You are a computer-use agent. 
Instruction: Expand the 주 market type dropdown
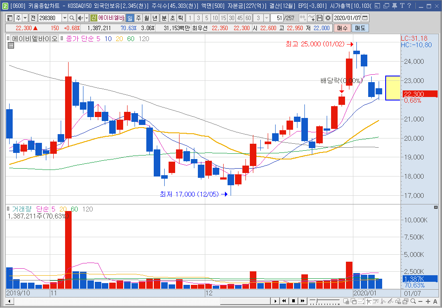pyautogui.click(x=25, y=18)
